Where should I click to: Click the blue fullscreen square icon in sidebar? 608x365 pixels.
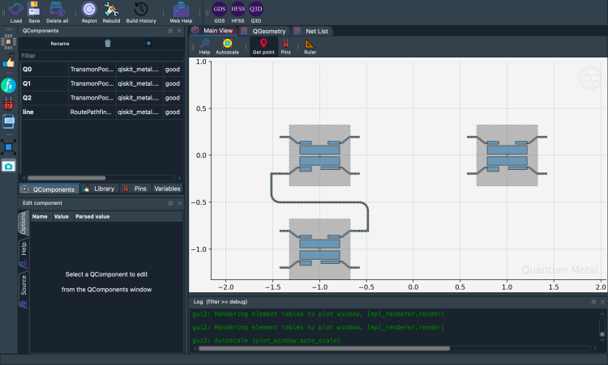coord(9,147)
